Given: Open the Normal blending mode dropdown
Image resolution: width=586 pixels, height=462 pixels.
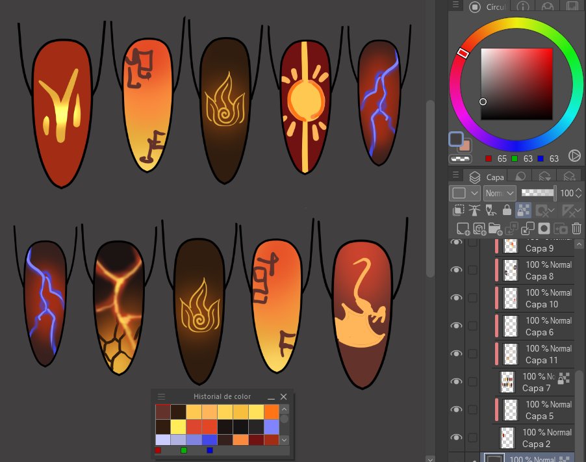Looking at the screenshot, I should 500,193.
